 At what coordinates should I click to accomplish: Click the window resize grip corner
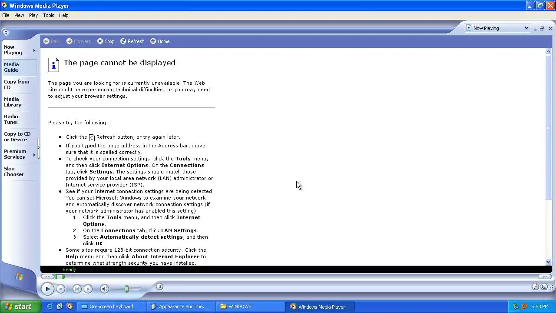pyautogui.click(x=552, y=287)
